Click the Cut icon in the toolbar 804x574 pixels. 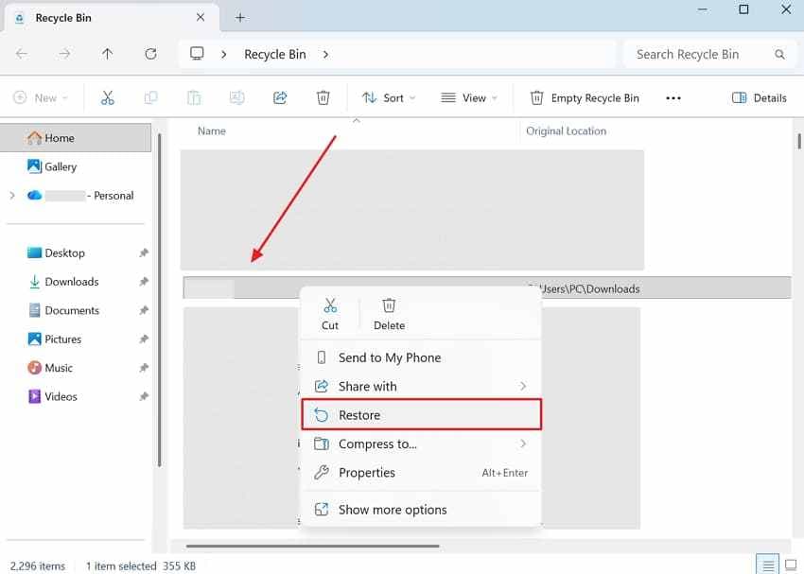click(108, 97)
